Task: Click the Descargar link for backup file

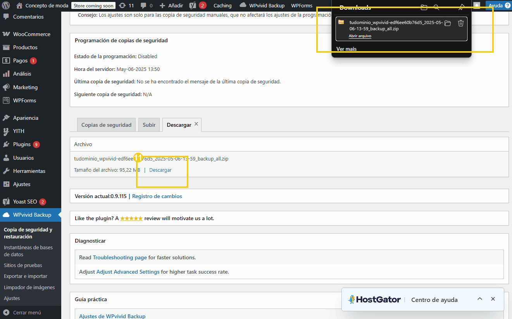Action: (x=160, y=170)
